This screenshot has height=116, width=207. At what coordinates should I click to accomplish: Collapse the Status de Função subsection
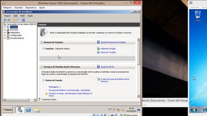pyautogui.click(x=43, y=80)
